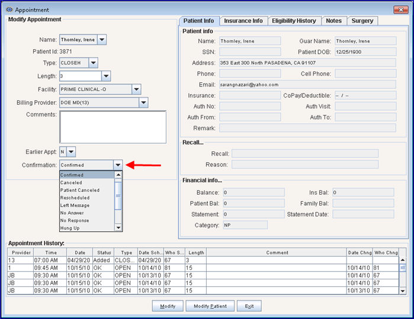The image size is (414, 319).
Task: Click the Reason field
Action: [305, 165]
